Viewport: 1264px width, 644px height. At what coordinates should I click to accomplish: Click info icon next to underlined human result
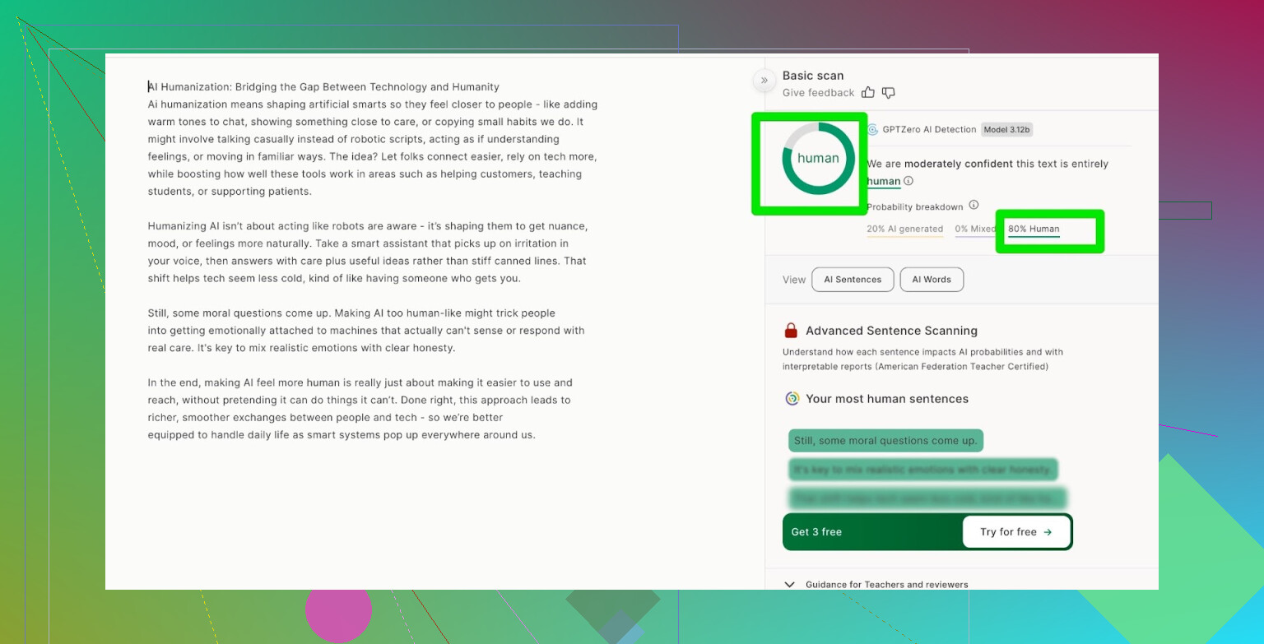[x=908, y=181]
